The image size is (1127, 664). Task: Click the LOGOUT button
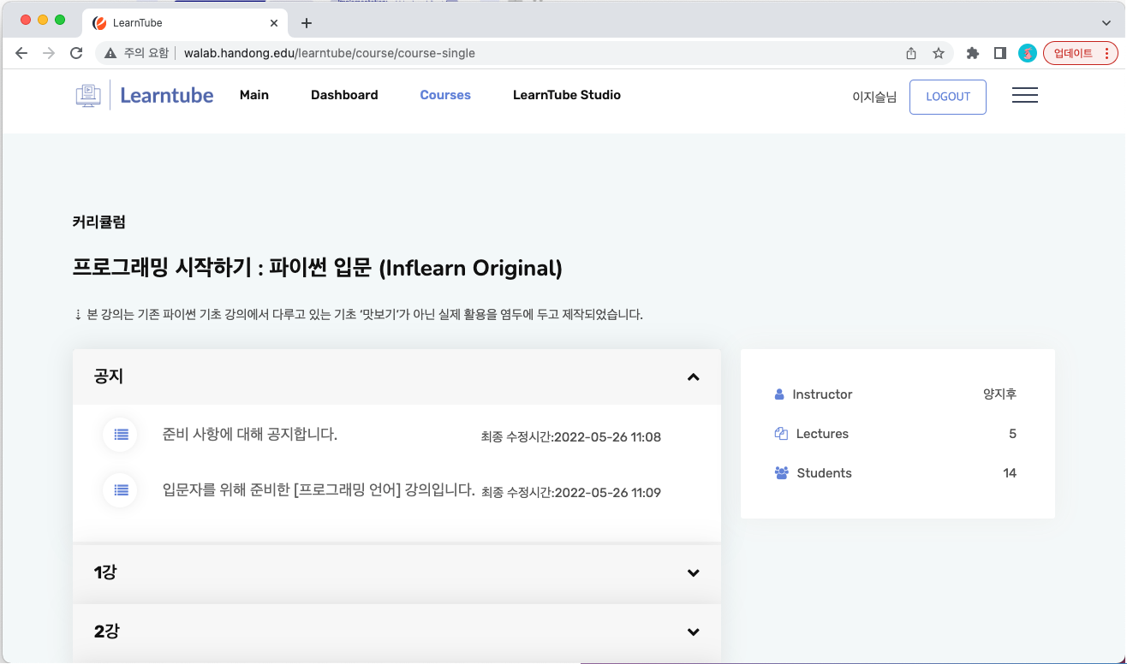(x=947, y=97)
